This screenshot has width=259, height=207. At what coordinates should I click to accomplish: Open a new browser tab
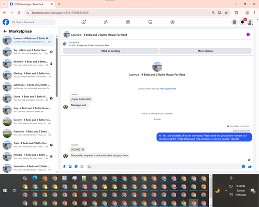[59, 4]
